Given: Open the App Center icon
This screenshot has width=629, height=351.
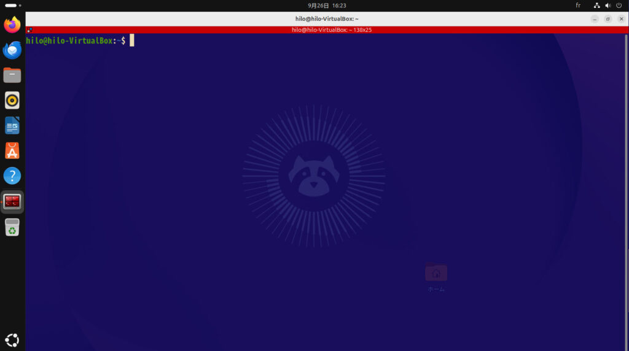Looking at the screenshot, I should pos(12,151).
